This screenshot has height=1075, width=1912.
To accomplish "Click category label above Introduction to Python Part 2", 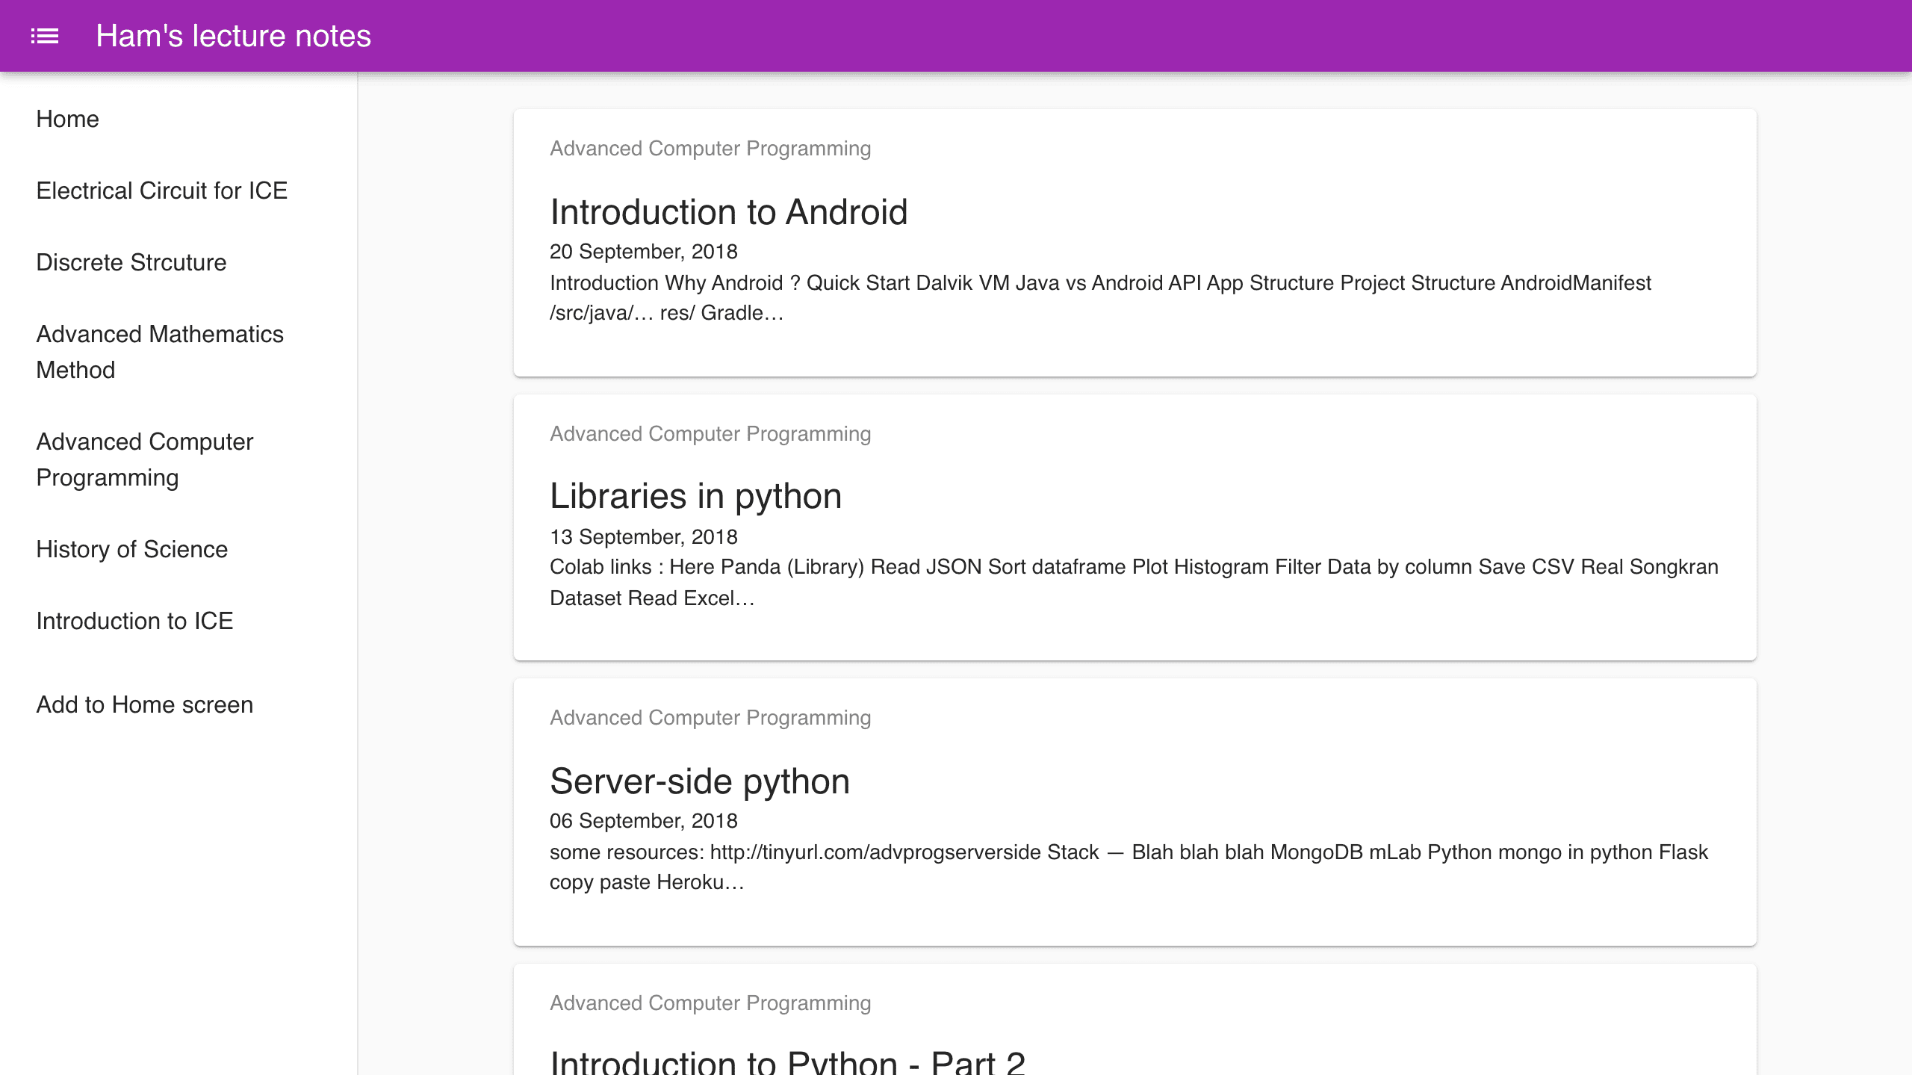I will [x=710, y=1003].
